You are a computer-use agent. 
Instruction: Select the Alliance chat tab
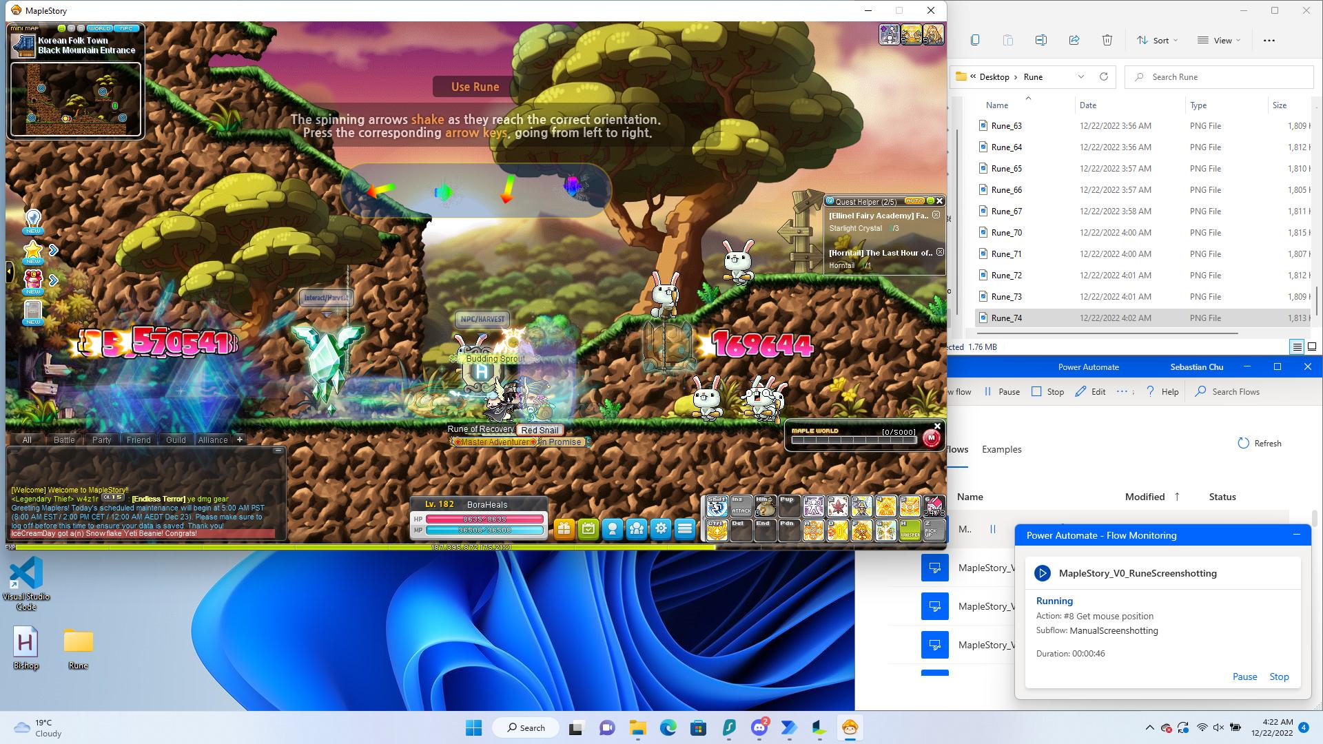click(213, 440)
